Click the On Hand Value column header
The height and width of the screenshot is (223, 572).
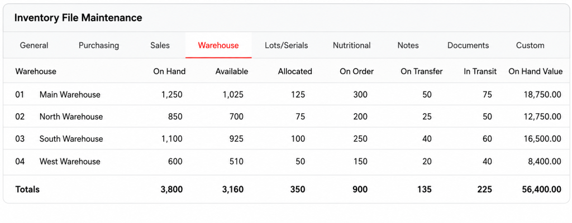[x=536, y=71]
